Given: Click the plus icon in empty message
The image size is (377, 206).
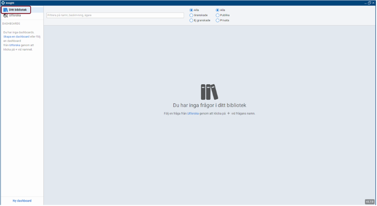Looking at the screenshot, I should (229, 113).
